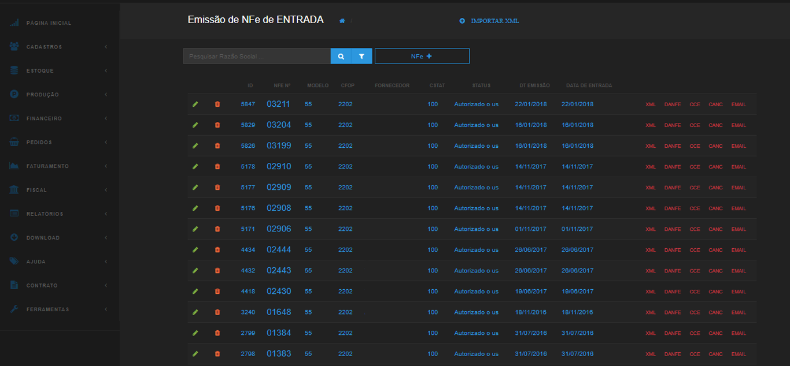The width and height of the screenshot is (790, 366).
Task: Click the Ajuda tags icon
Action: [14, 262]
